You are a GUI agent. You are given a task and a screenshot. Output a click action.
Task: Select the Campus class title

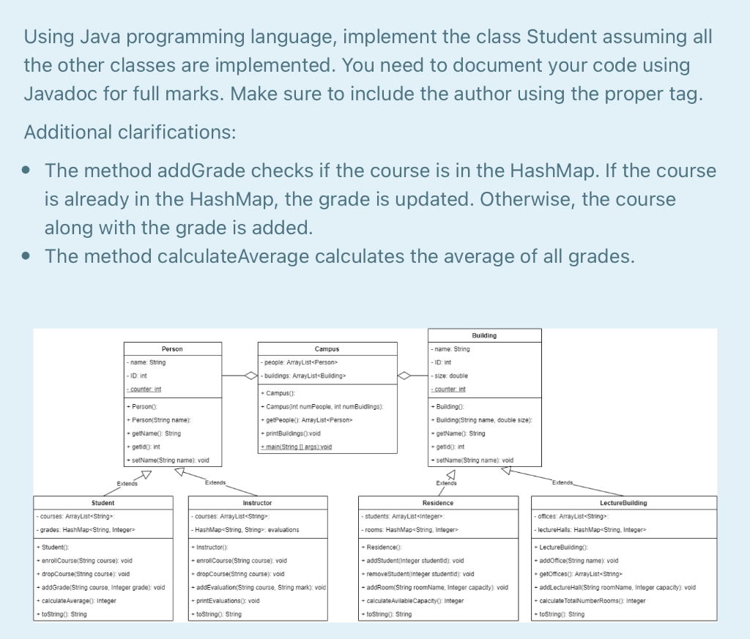[327, 348]
